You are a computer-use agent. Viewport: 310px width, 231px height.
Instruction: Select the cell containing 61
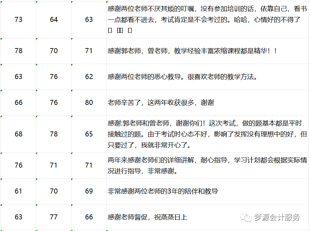[x=19, y=191]
